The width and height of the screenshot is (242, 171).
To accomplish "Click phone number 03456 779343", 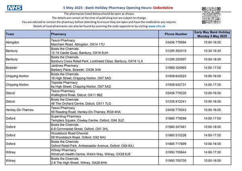I will 176,110.
